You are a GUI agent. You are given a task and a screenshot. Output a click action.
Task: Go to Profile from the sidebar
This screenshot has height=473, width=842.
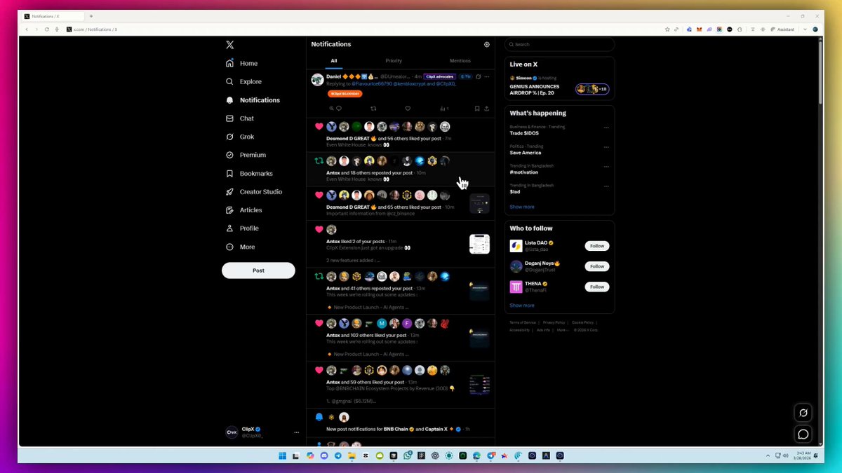[242, 228]
